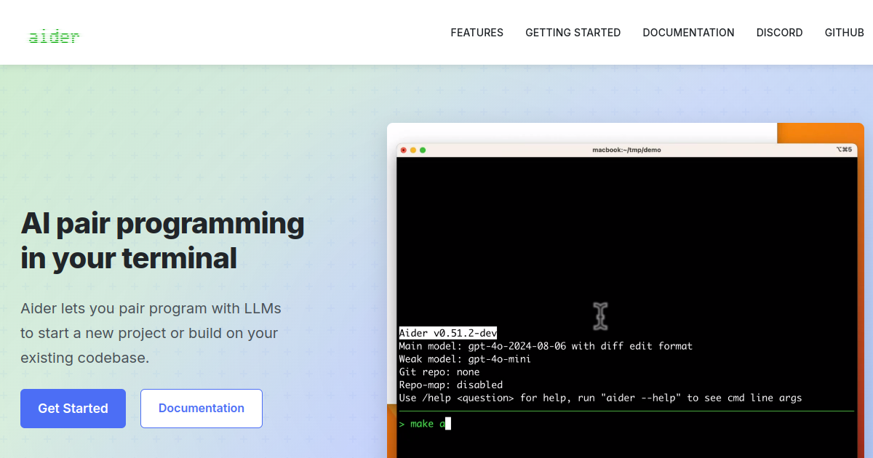The height and width of the screenshot is (458, 873).
Task: Click the I-beam cursor inside the terminal
Action: [600, 316]
